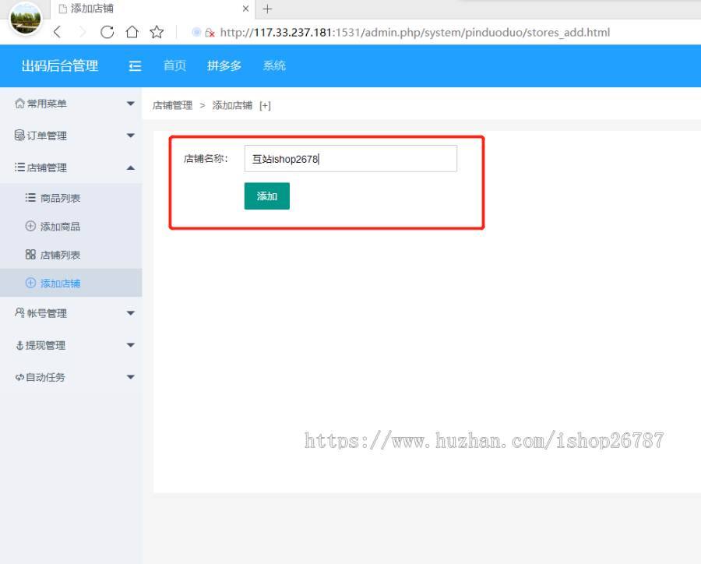Collapse the sidebar with hamburger icon
701x564 pixels.
[135, 66]
